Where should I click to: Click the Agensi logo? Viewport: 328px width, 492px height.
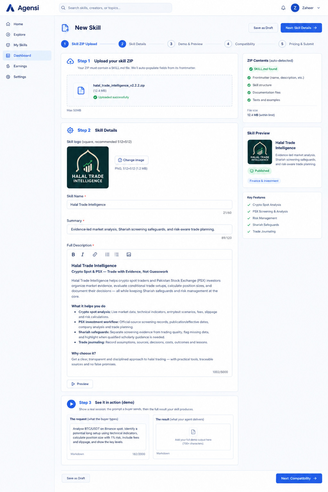point(22,8)
